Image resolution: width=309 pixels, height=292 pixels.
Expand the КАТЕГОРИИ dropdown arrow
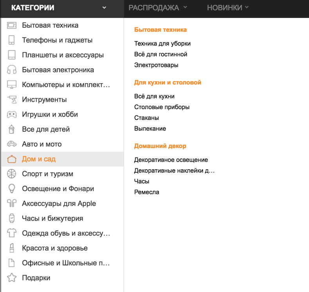(104, 8)
